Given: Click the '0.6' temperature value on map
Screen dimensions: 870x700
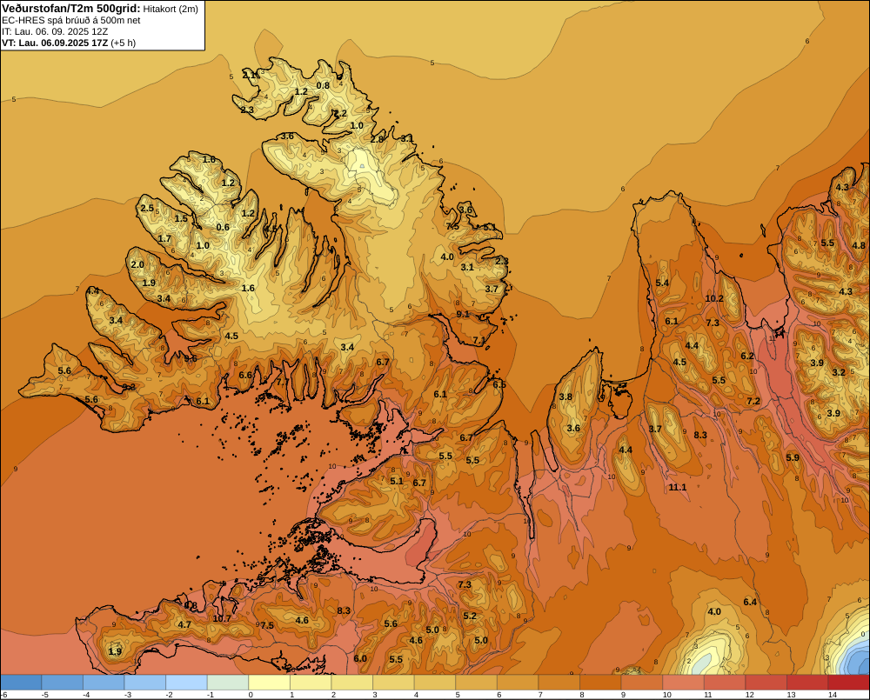Looking at the screenshot, I should click(x=223, y=227).
